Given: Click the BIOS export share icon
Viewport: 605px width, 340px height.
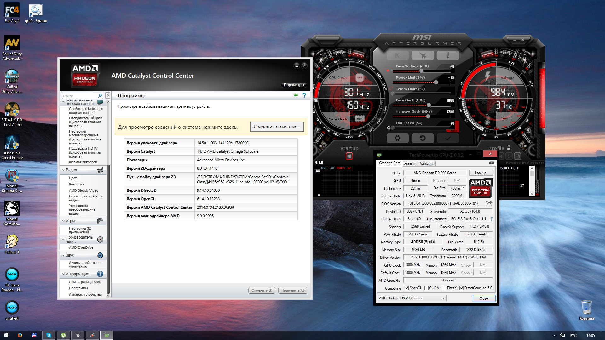Looking at the screenshot, I should 489,204.
